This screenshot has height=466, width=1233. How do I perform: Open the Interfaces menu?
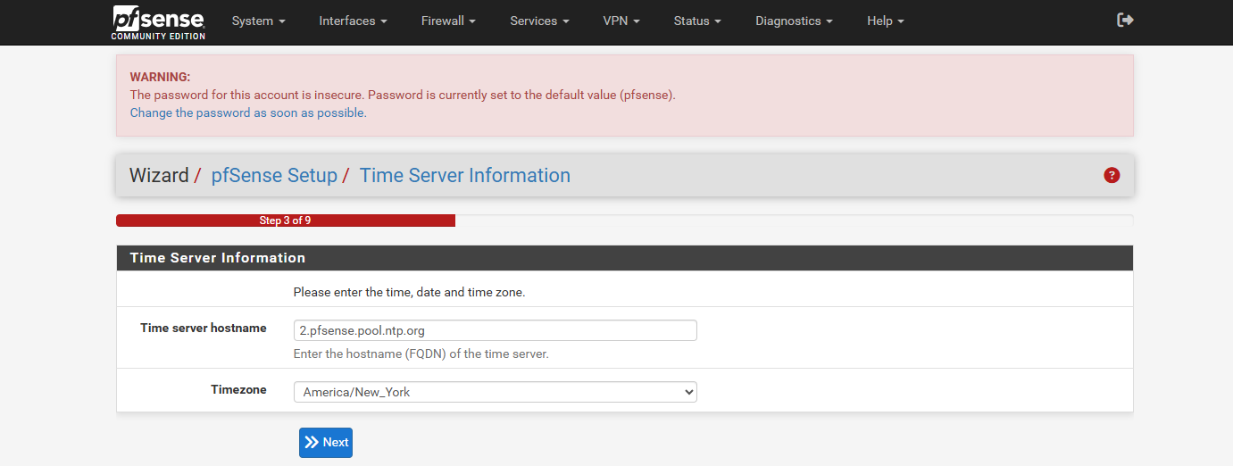tap(353, 21)
